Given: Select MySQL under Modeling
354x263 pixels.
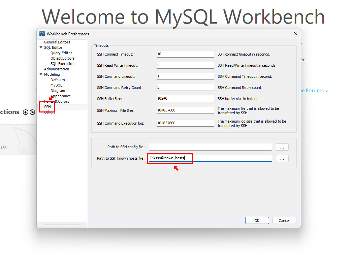Looking at the screenshot, I should [56, 85].
